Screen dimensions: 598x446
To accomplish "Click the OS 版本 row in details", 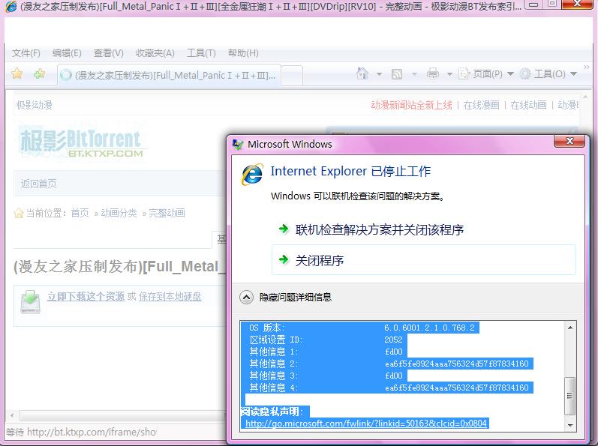I will [362, 328].
